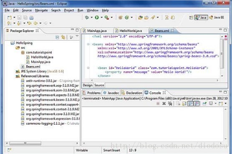Select commons-logging-1.1.1.jar library

[x=45, y=124]
